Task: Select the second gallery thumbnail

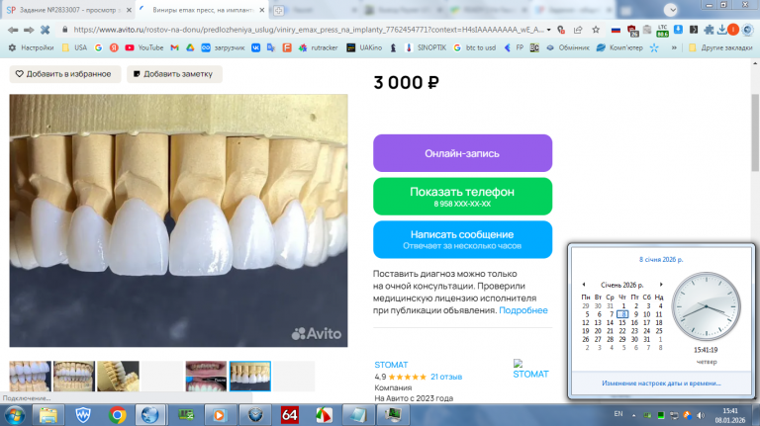Action: point(74,376)
